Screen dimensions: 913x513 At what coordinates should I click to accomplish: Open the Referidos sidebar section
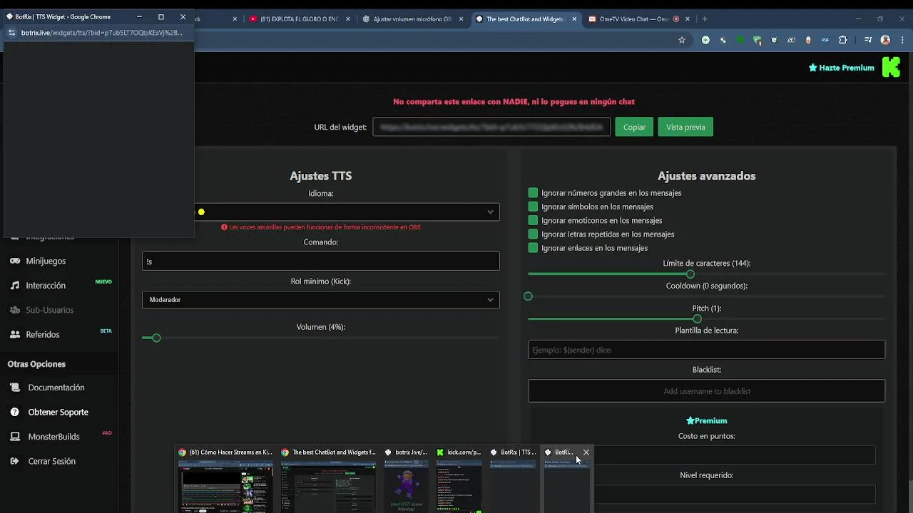pos(43,334)
